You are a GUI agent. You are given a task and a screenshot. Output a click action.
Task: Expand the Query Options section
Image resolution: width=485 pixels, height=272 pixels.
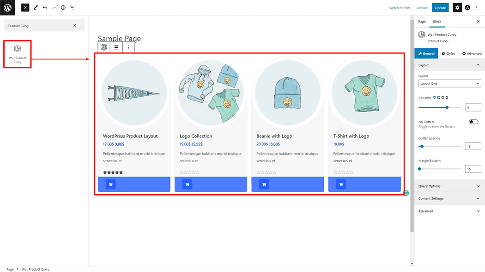pos(449,186)
